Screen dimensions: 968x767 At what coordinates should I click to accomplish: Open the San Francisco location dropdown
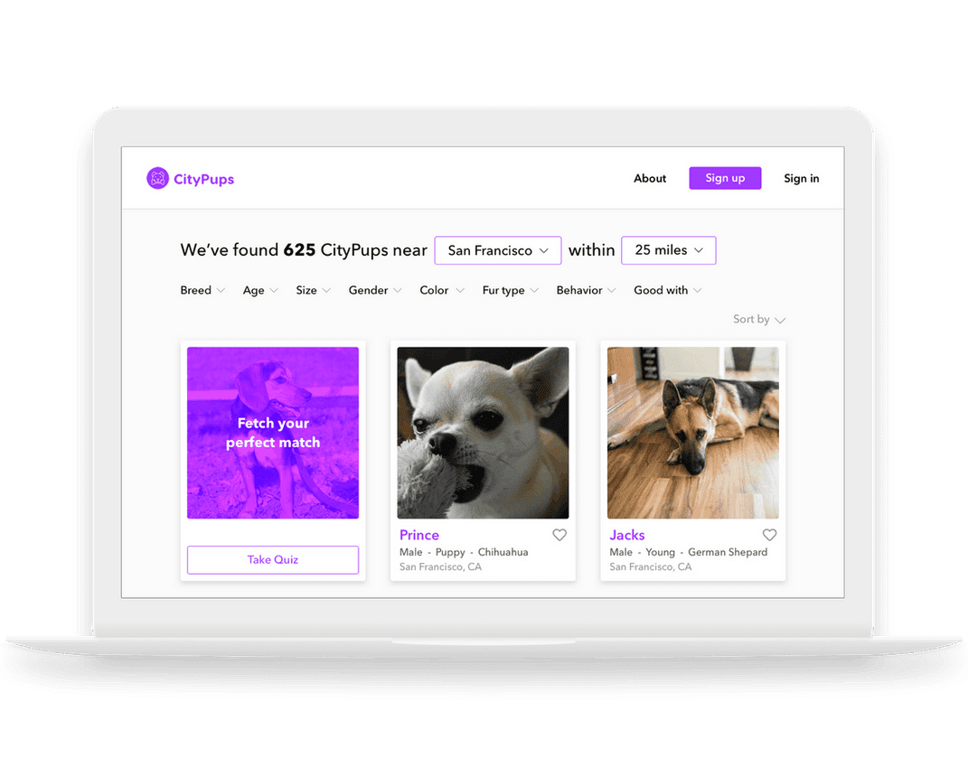point(498,250)
